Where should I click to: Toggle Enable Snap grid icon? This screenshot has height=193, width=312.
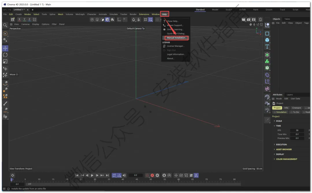click(151, 19)
